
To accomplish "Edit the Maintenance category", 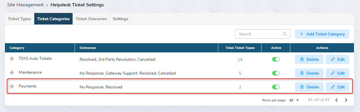I will (x=338, y=73).
